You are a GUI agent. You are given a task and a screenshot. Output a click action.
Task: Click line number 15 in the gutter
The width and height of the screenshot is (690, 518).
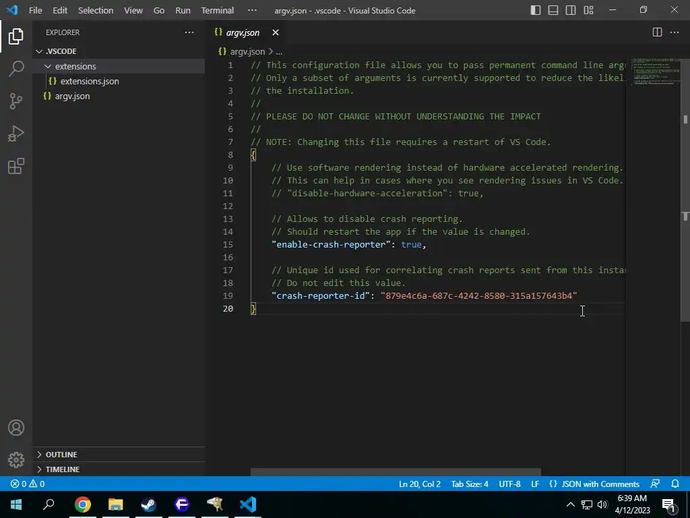pos(228,244)
